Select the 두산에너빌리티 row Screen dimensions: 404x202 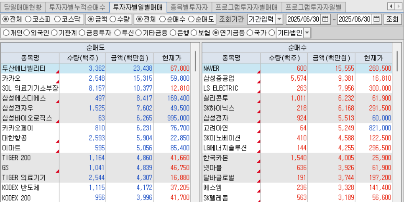point(96,68)
